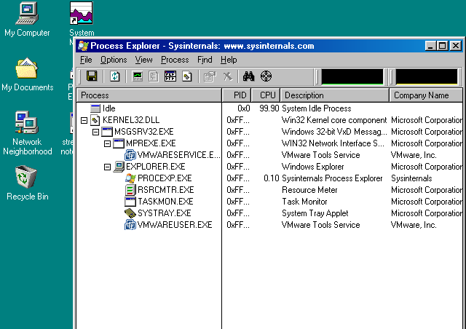Click the Refresh Now toolbar icon

[115, 76]
